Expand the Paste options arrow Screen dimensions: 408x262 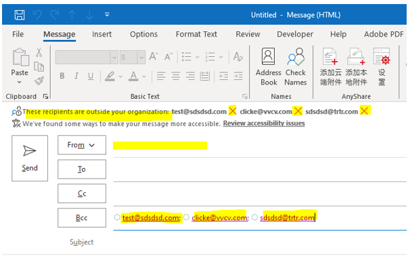click(x=20, y=82)
